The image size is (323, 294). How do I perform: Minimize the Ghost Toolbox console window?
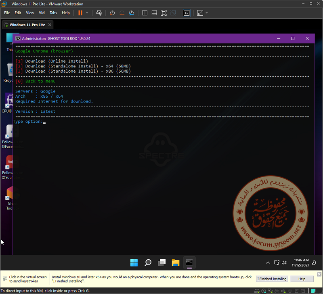pos(279,38)
